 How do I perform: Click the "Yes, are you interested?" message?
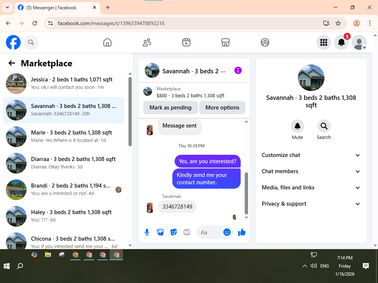point(207,161)
